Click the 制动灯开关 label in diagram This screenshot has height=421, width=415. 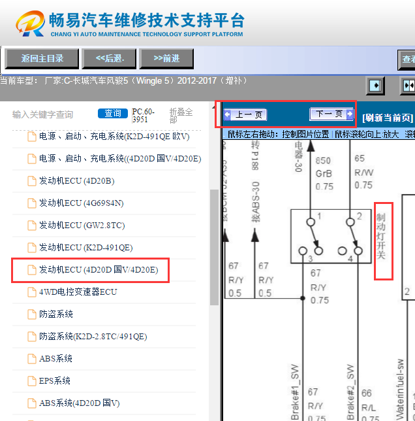[381, 236]
